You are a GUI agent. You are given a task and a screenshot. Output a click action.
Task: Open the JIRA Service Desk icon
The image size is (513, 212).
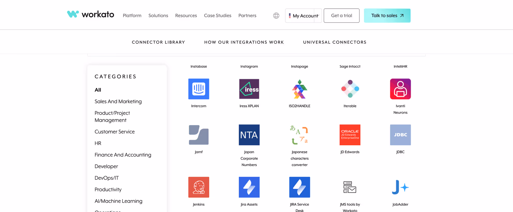pos(299,187)
